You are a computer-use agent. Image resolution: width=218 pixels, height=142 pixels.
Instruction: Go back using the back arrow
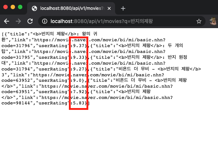tap(7, 21)
